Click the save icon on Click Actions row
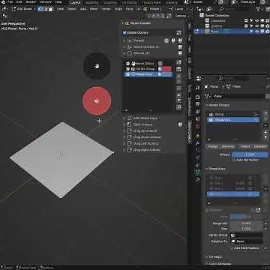Image resolution: width=270 pixels, height=270 pixels. 180,124
